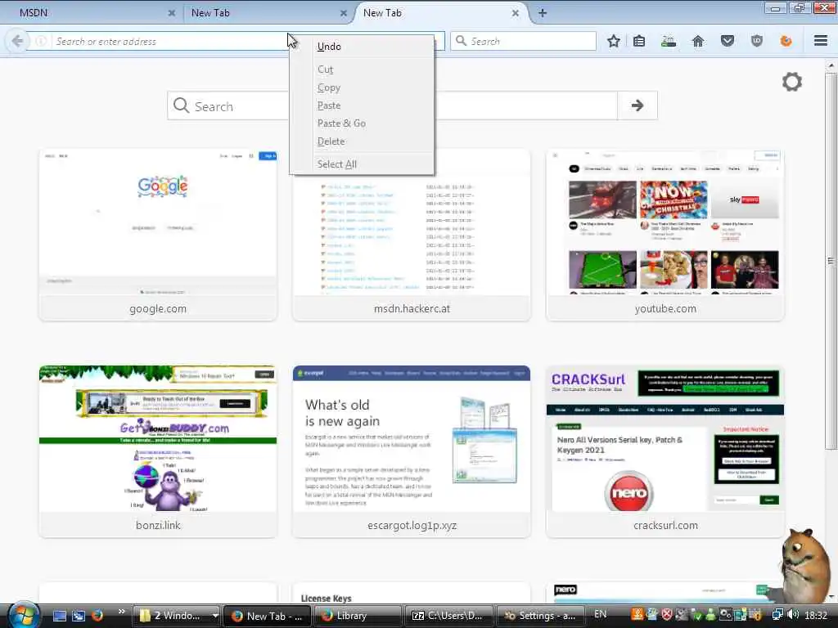The width and height of the screenshot is (838, 628).
Task: Click New Tab Firefox taskbar button
Action: [267, 616]
